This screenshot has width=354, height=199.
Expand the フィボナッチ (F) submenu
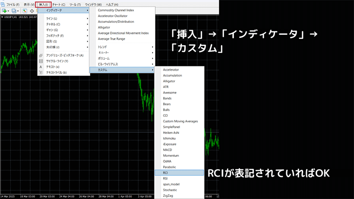coord(63,36)
